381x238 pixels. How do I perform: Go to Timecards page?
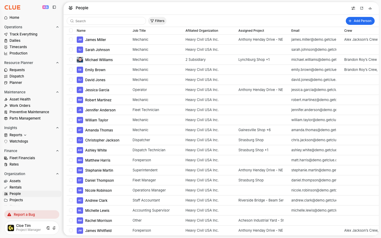pos(18,47)
